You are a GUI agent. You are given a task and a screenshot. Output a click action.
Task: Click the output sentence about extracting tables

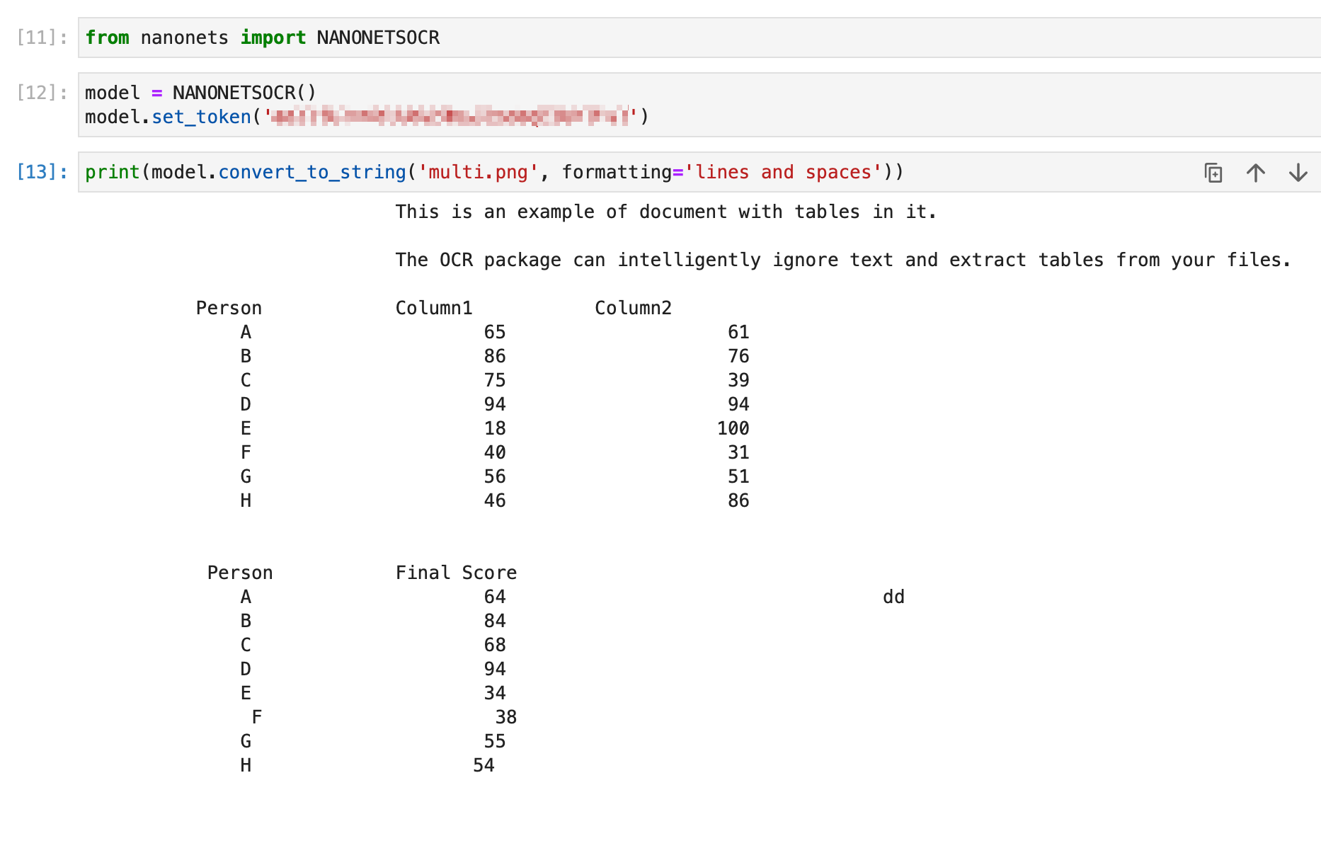tap(842, 259)
